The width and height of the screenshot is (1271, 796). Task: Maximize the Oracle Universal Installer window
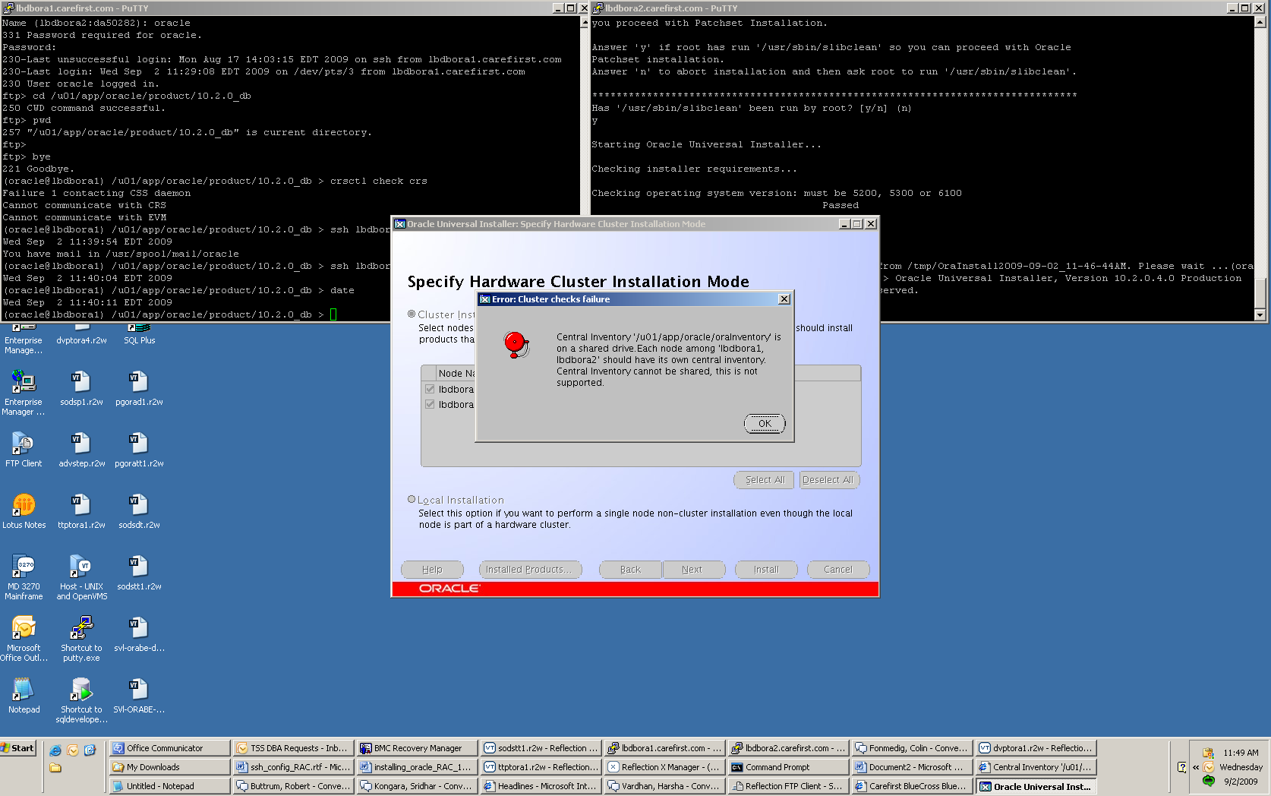pos(857,224)
